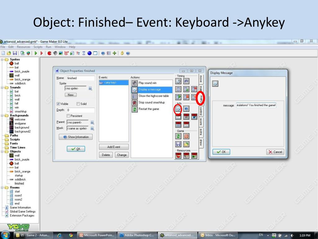Create a sound with speaker toolbar icon
The height and width of the screenshot is (239, 318).
click(55, 53)
